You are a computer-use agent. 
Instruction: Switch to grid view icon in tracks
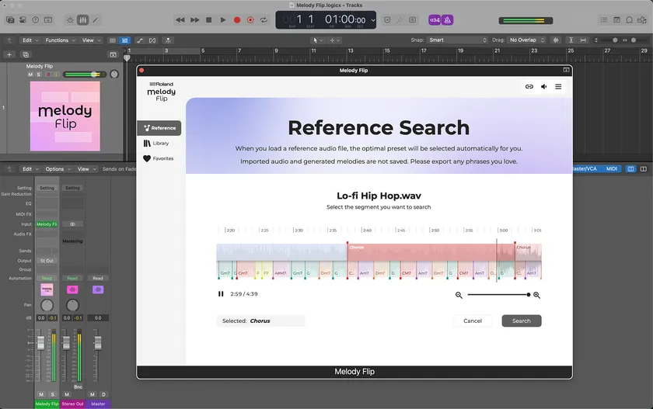pyautogui.click(x=113, y=40)
